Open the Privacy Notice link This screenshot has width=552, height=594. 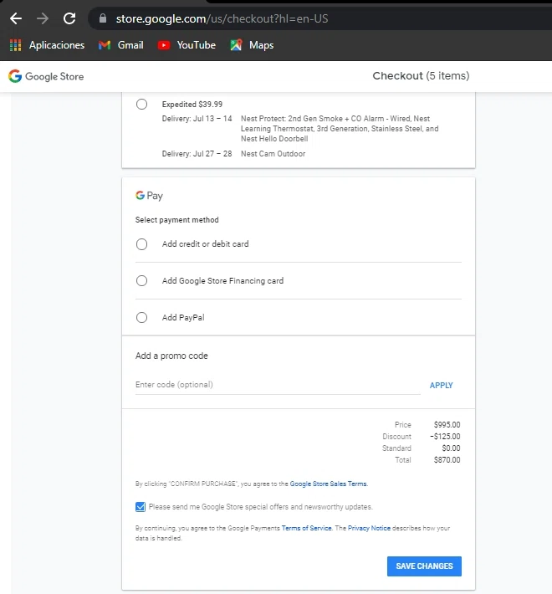pyautogui.click(x=369, y=529)
